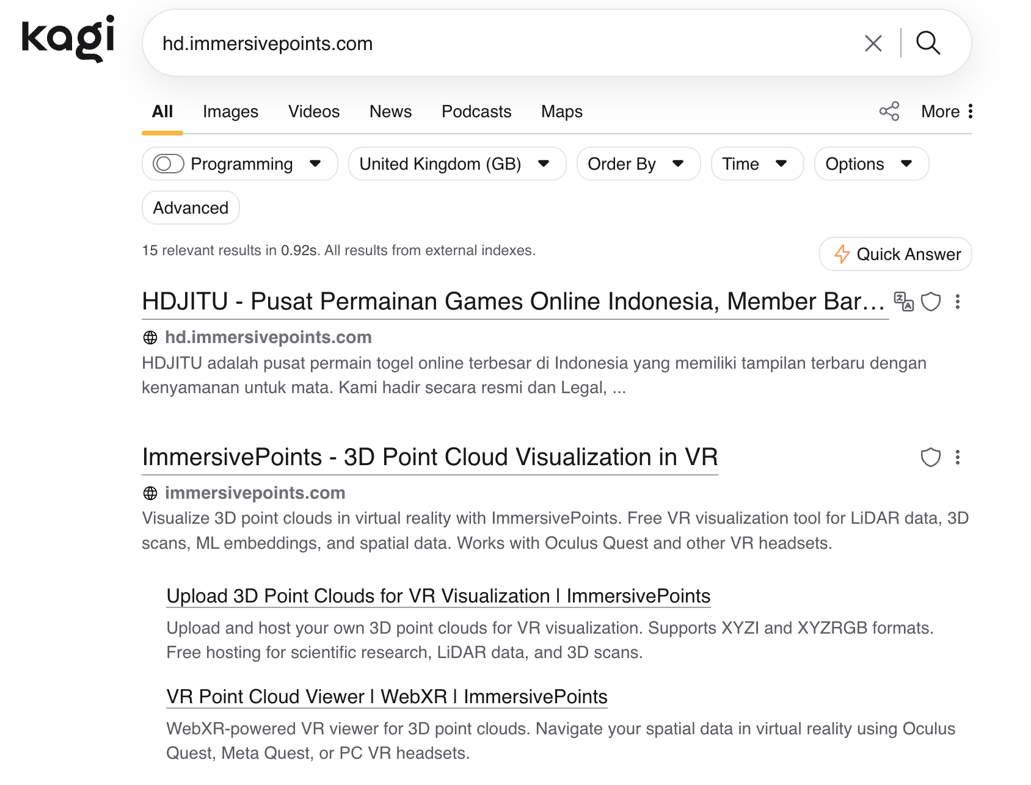This screenshot has height=785, width=1031.
Task: Click the share results icon
Action: coord(889,111)
